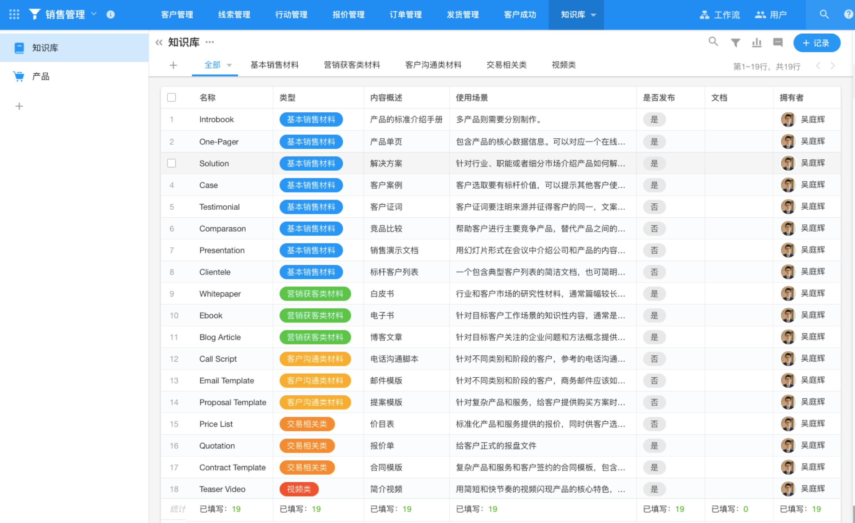Toggle the select-all checkbox in table header
855x523 pixels.
pos(171,97)
